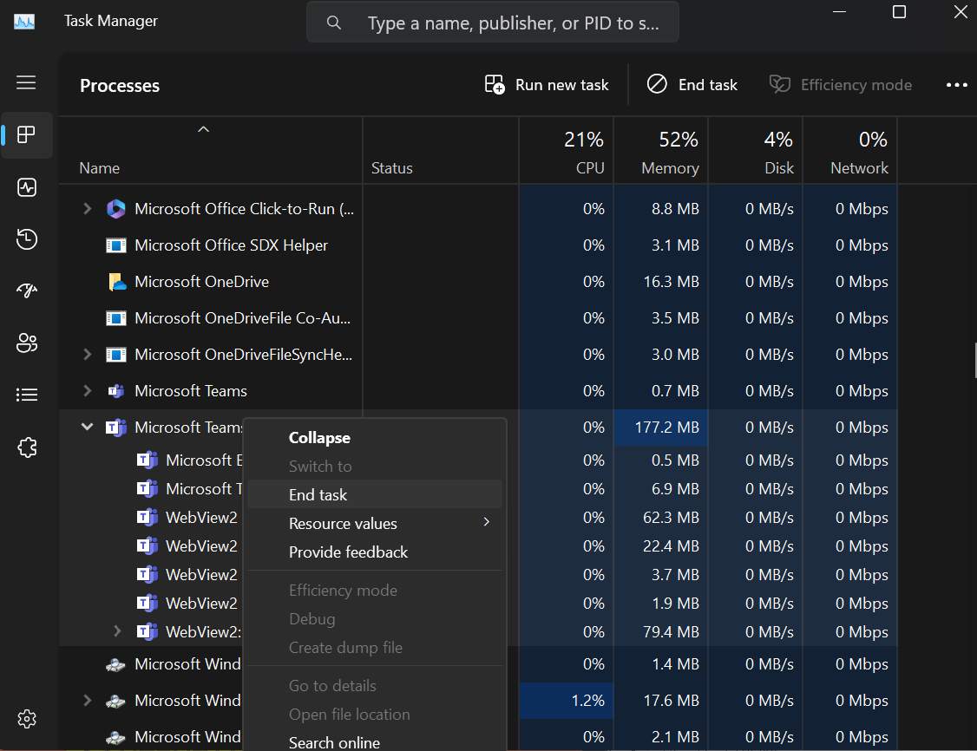Click End task in the toolbar

692,85
